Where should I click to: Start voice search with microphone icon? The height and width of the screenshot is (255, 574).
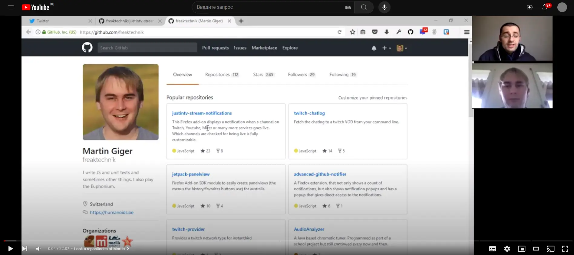coord(384,7)
